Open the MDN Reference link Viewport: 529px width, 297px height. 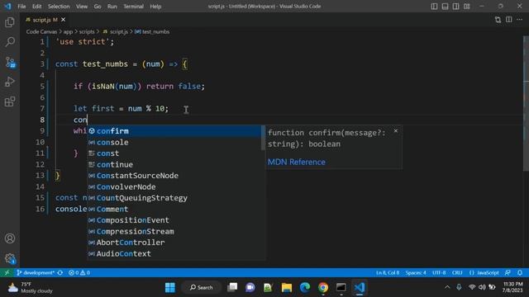click(297, 162)
